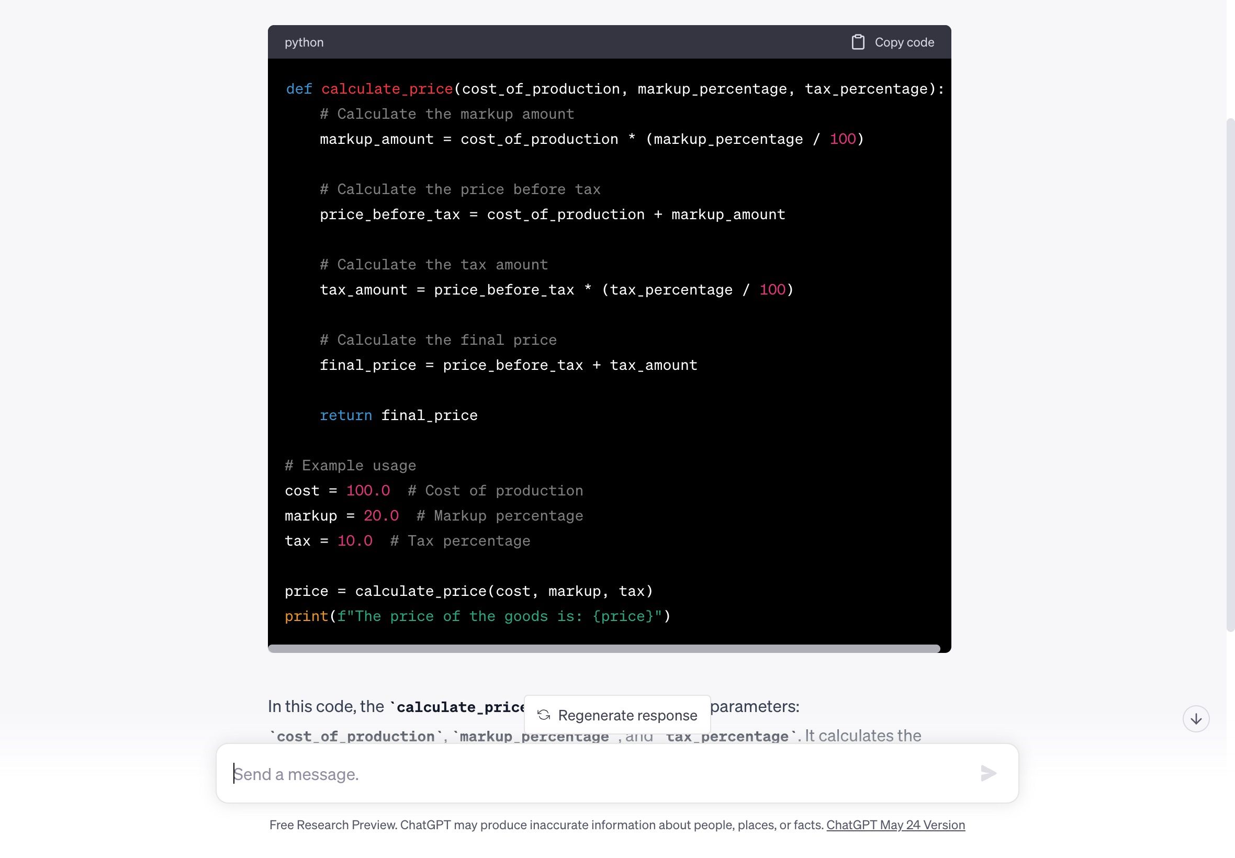Click the circular arrows icon in Regenerate response
This screenshot has height=858, width=1235.
pyautogui.click(x=544, y=715)
